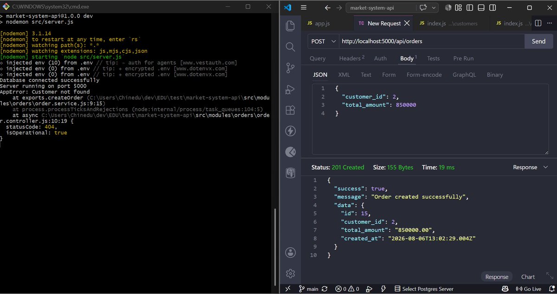Open the Accounts icon in the activity bar

coord(291,252)
